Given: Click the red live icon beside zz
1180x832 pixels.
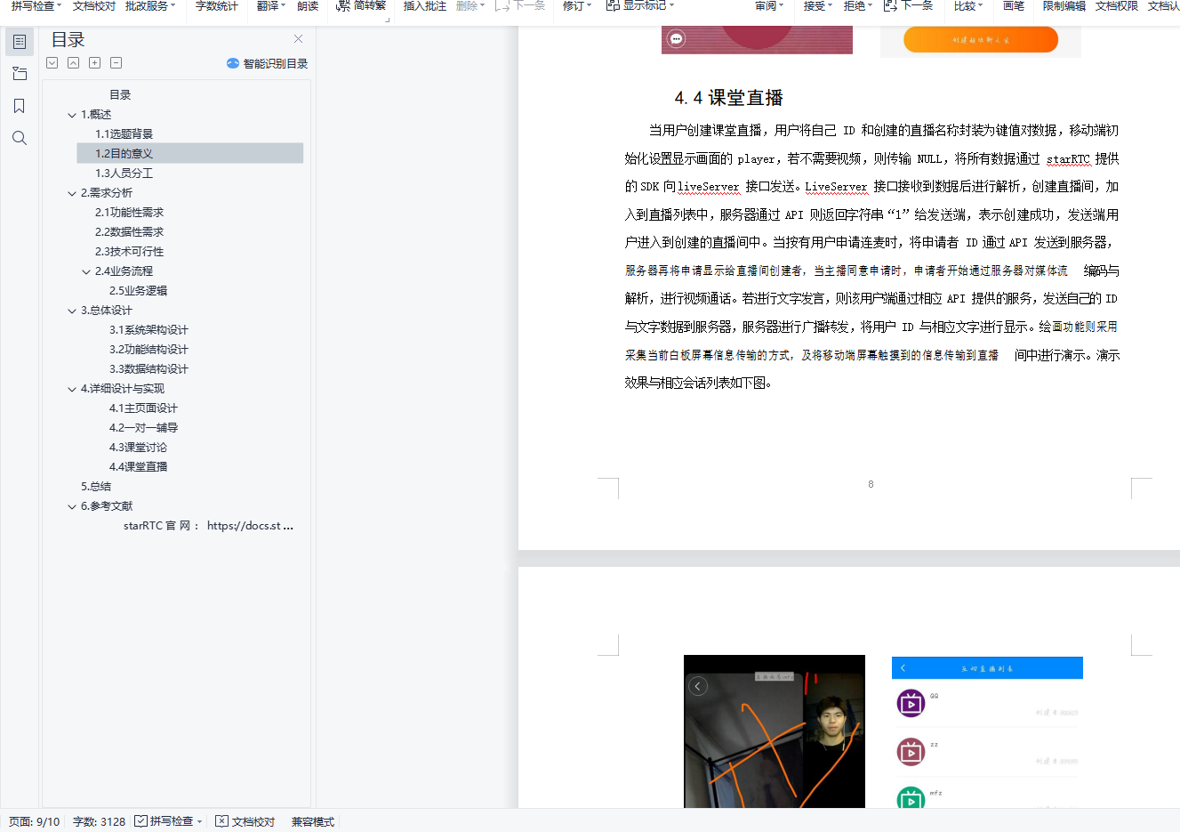Looking at the screenshot, I should point(911,752).
